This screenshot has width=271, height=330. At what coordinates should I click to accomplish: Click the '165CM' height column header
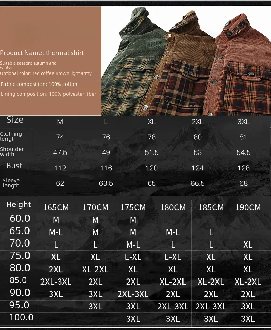click(56, 207)
